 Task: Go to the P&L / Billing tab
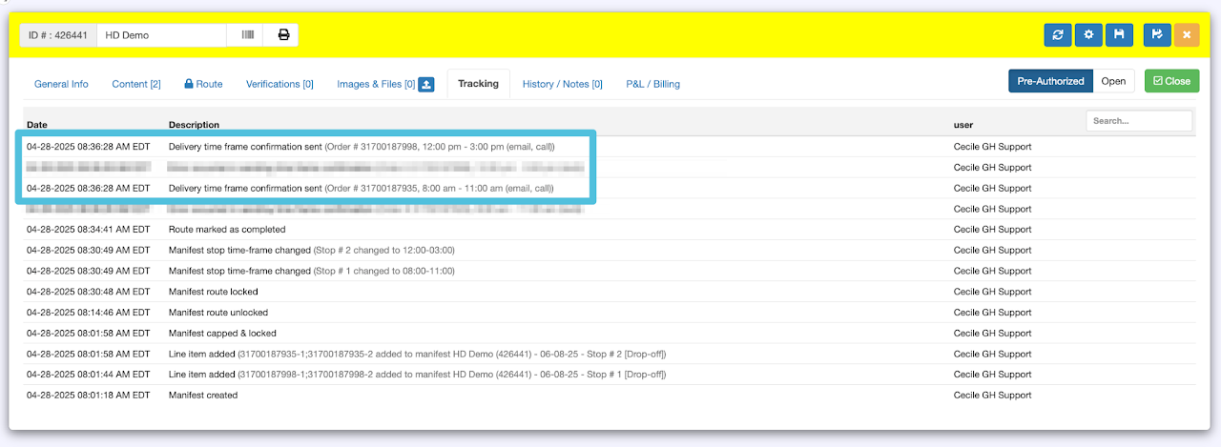[652, 84]
